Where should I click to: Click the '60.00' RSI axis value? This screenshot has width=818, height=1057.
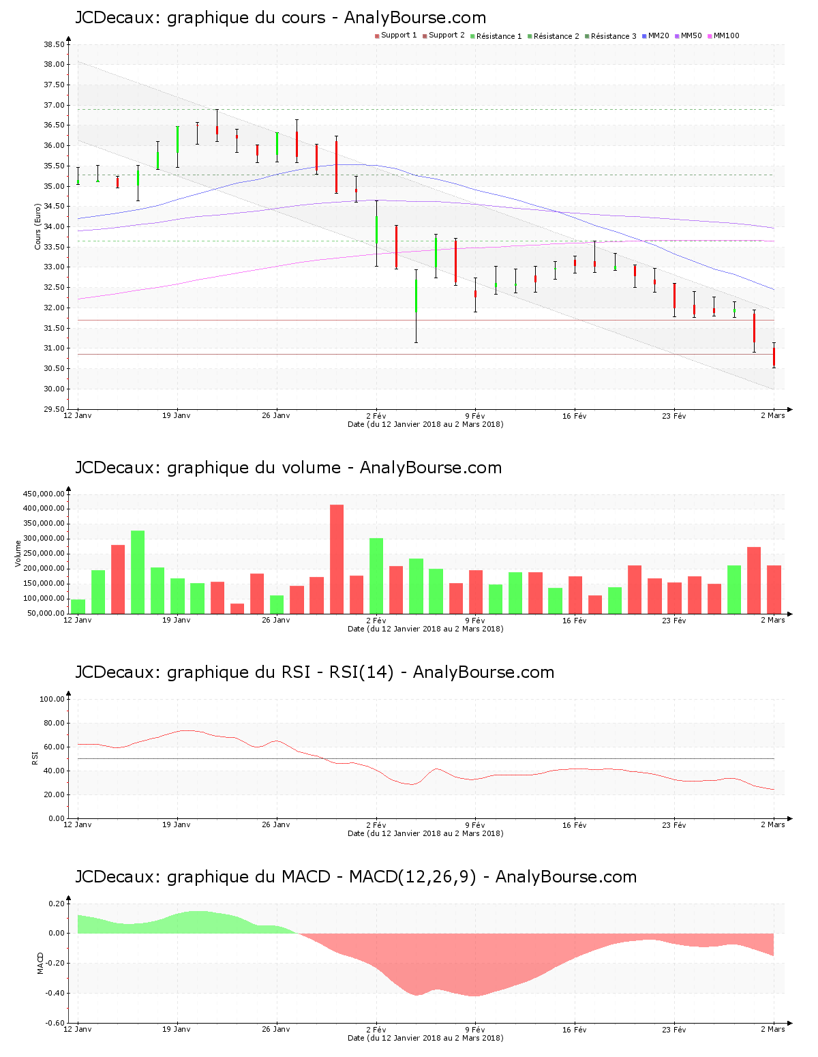[54, 747]
